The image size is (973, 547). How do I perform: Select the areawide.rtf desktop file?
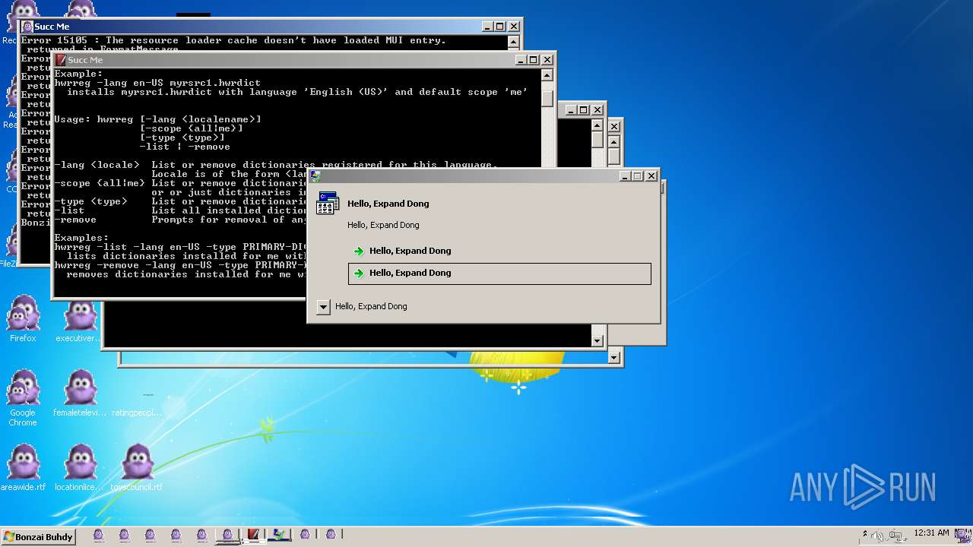tap(23, 467)
